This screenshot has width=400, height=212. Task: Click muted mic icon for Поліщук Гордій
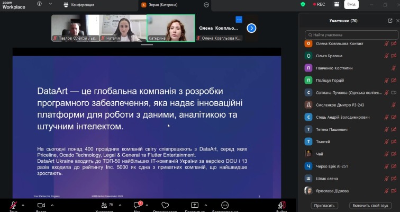(386, 80)
